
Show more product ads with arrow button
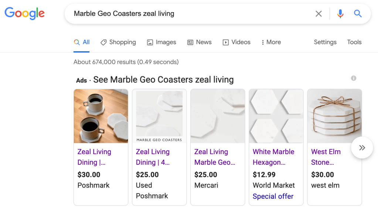tap(362, 148)
